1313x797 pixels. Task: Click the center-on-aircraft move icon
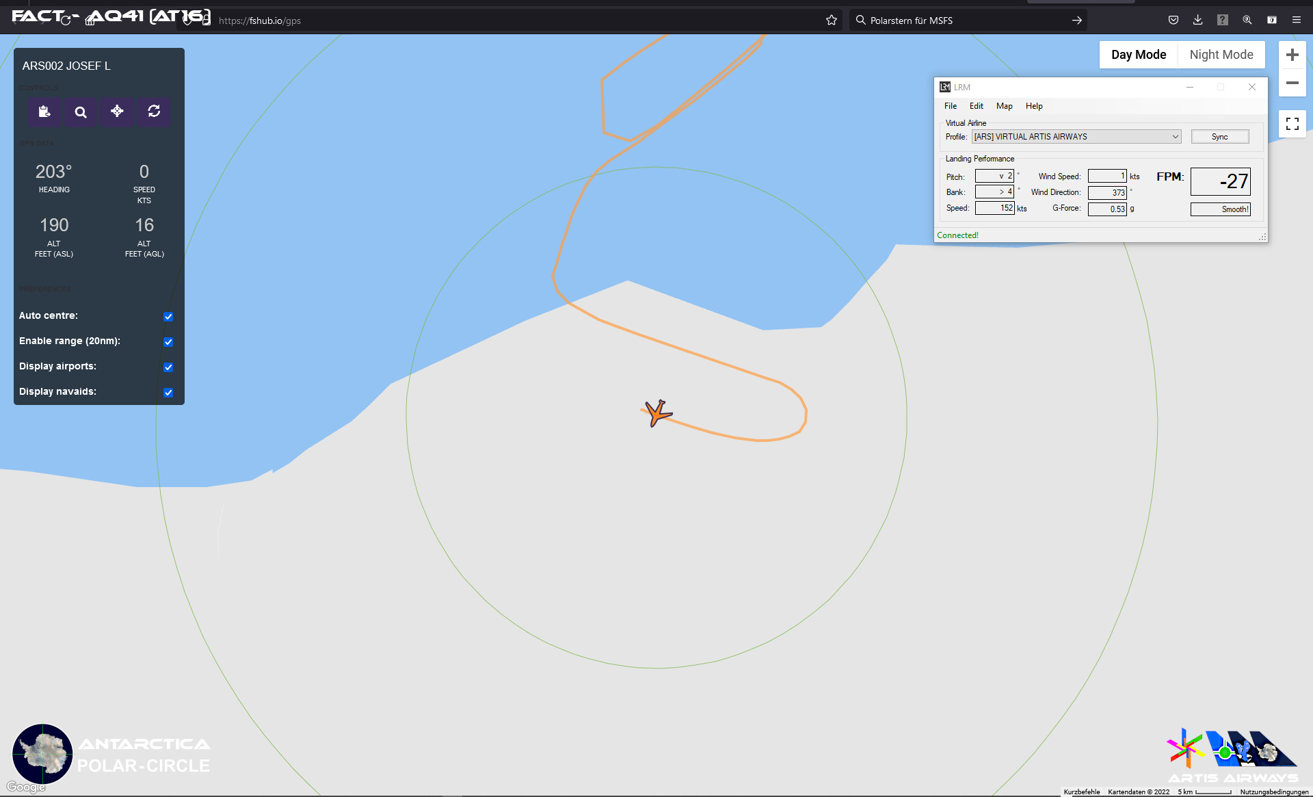click(117, 112)
